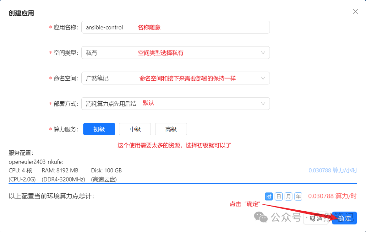The width and height of the screenshot is (366, 232).
Task: Choose the 高级 compute service level
Action: 171,129
